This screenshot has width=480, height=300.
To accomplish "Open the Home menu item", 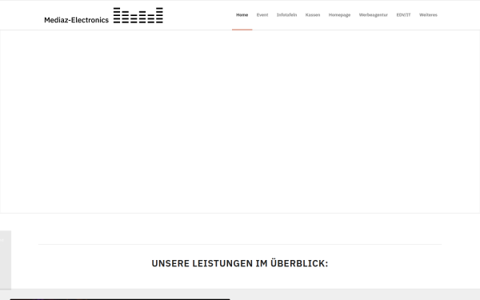I will click(242, 14).
